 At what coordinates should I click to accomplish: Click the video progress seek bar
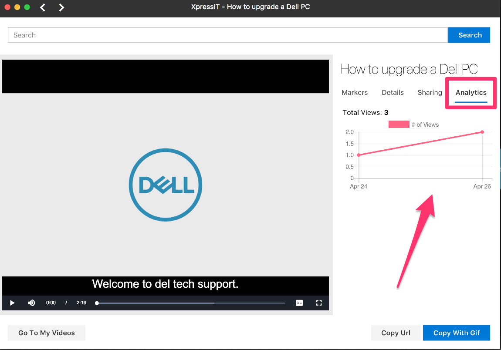pos(190,303)
